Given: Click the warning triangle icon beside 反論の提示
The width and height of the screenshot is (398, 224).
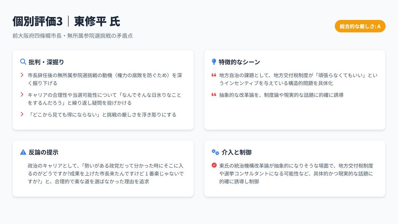Looking at the screenshot, I should 23,152.
